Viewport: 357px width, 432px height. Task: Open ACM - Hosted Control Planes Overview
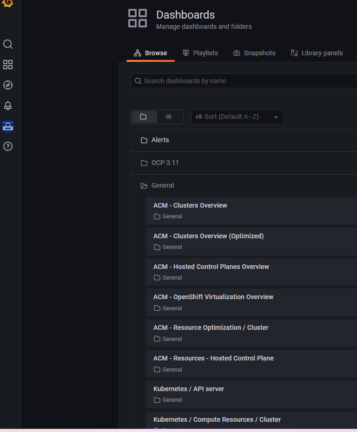click(x=251, y=272)
